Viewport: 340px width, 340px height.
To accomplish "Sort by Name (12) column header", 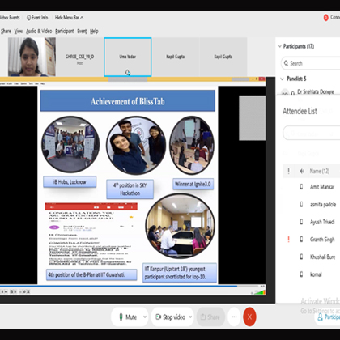I will pyautogui.click(x=320, y=171).
